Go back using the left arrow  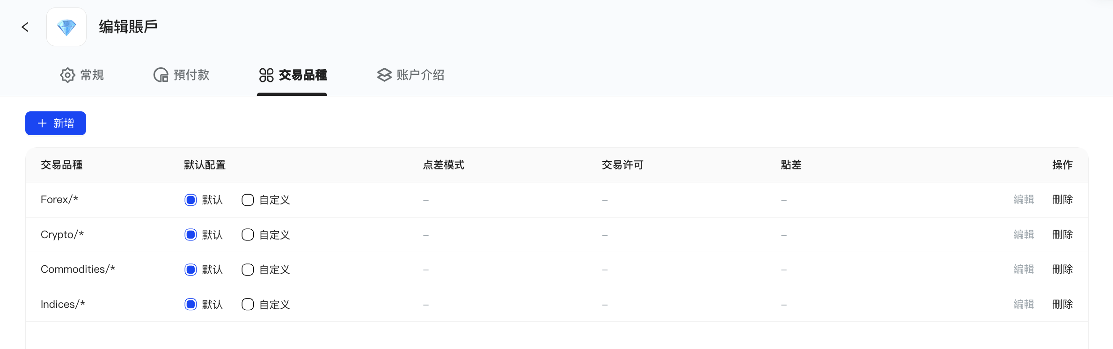click(x=25, y=27)
